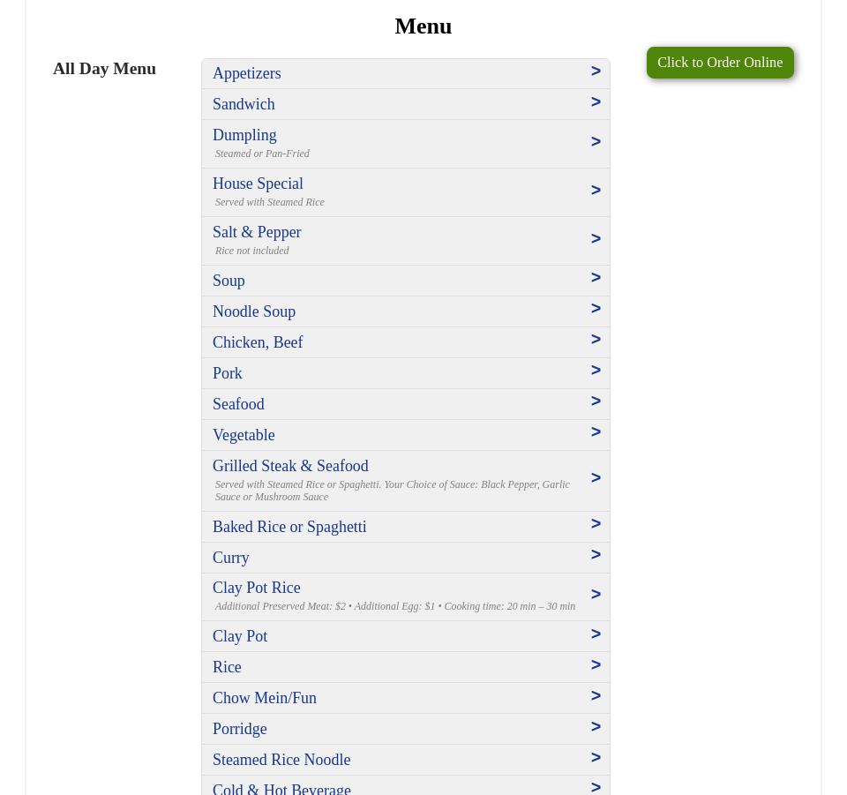Image resolution: width=847 pixels, height=795 pixels.
Task: Expand the Curry category arrow
Action: point(596,555)
